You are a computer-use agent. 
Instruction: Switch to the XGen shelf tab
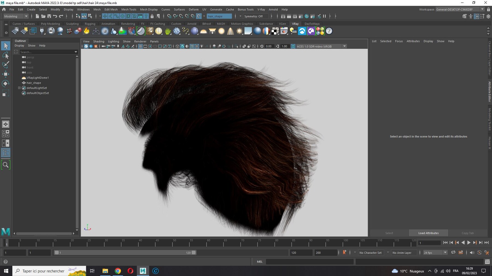tap(282, 24)
